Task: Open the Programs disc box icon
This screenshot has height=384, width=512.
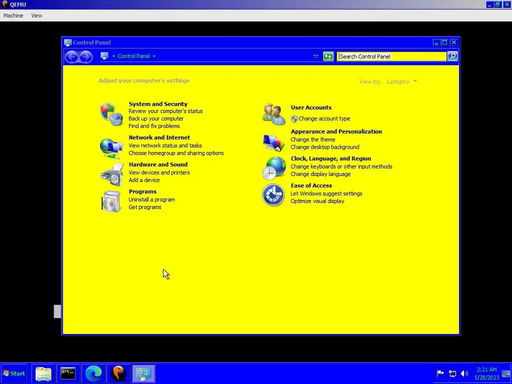Action: tap(111, 201)
